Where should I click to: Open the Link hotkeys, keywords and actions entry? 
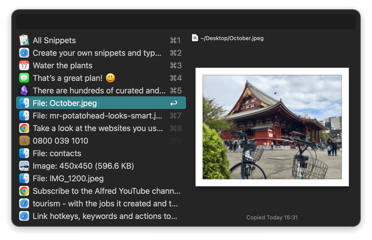tap(105, 216)
